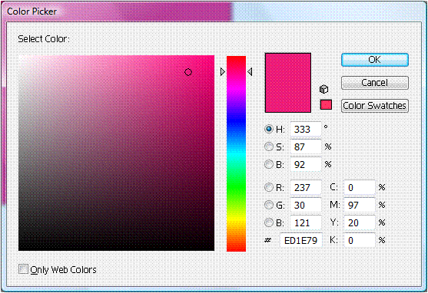Screen dimensions: 428x293
Task: Click the right hue slider arrow
Action: click(250, 71)
